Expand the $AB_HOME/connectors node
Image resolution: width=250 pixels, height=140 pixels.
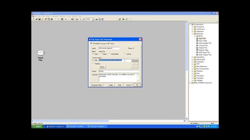click(190, 83)
